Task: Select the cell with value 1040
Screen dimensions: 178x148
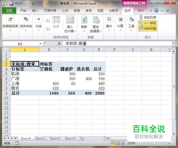Action: pos(49,93)
